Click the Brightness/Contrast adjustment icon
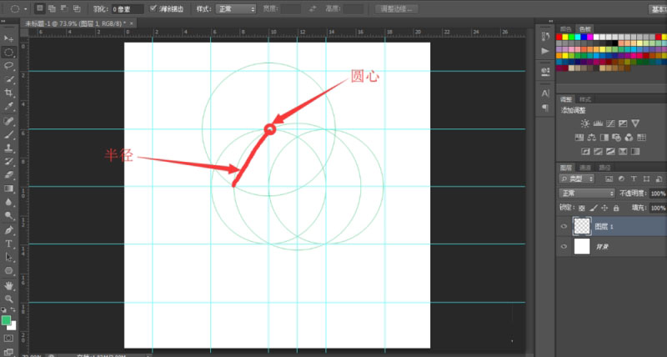Image resolution: width=667 pixels, height=357 pixels. coord(585,123)
